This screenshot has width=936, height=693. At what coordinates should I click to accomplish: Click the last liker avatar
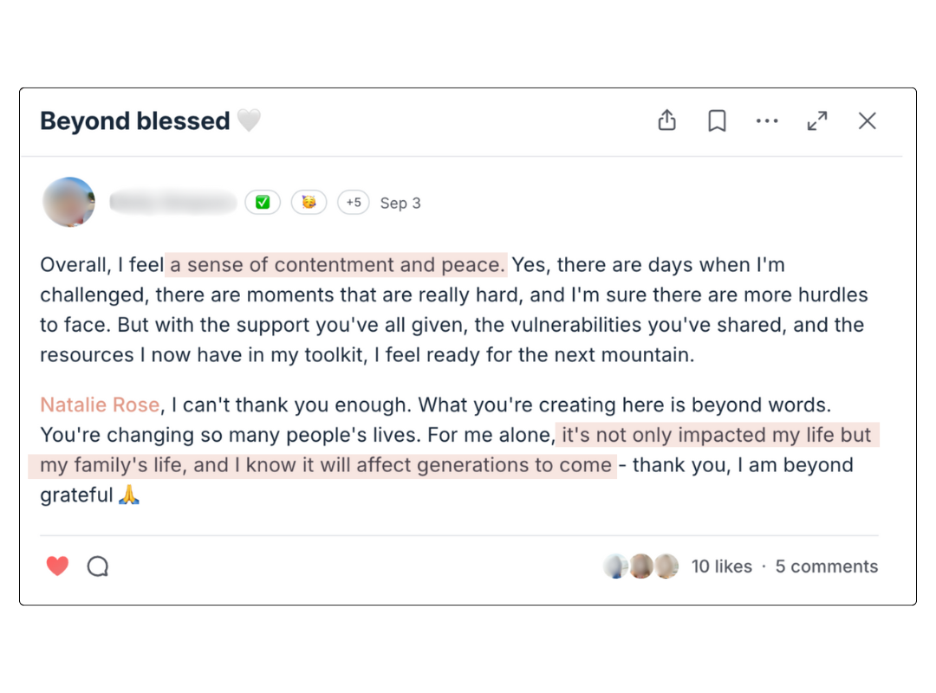pos(666,567)
